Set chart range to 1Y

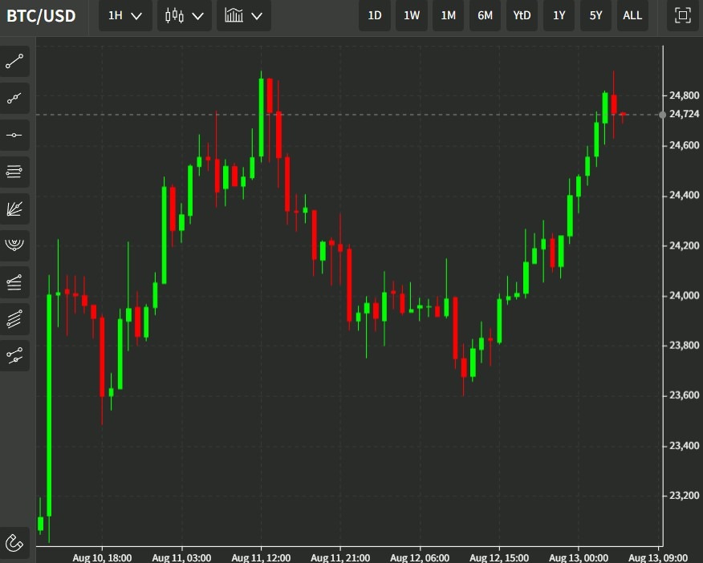tap(559, 16)
